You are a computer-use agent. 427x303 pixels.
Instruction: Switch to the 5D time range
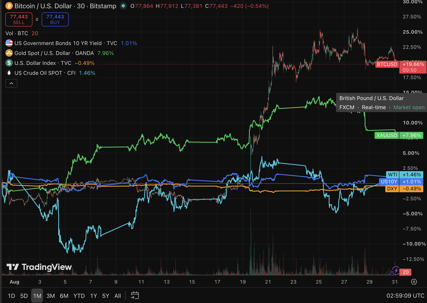pos(24,296)
